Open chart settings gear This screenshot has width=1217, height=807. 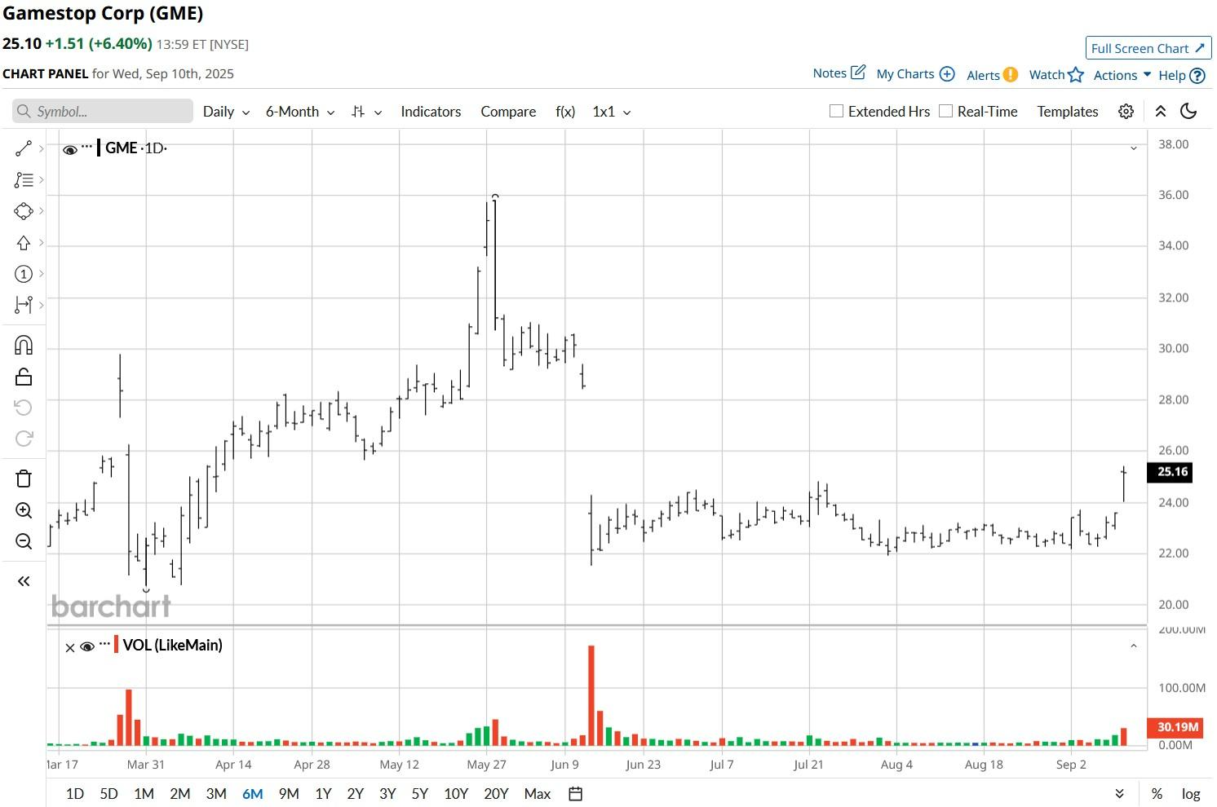coord(1126,112)
